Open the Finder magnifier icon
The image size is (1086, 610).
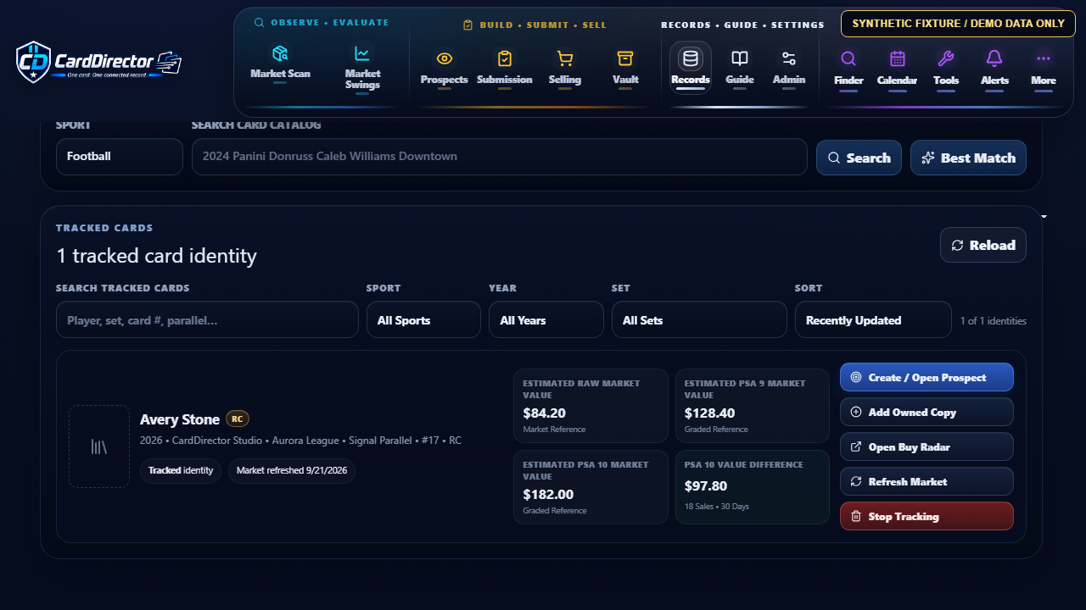[848, 58]
